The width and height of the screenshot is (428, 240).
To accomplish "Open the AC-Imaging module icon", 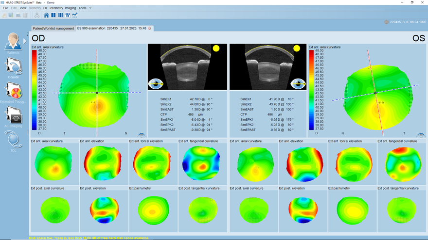I will 13,116.
